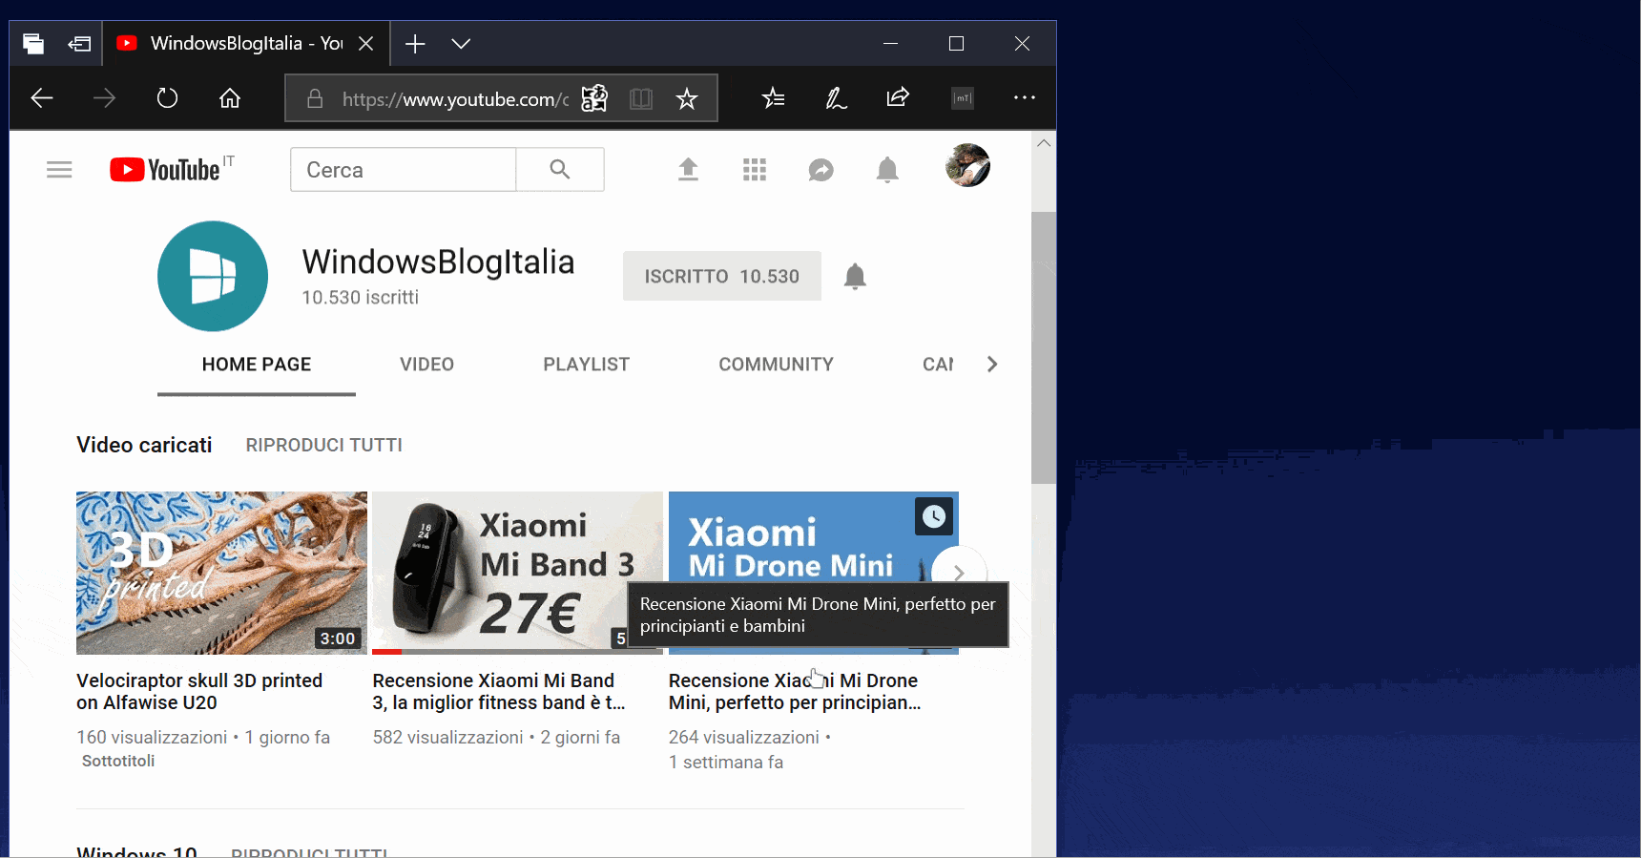Click the ISCRITTO 10.530 subscribe button
Image resolution: width=1641 pixels, height=858 pixels.
(722, 276)
